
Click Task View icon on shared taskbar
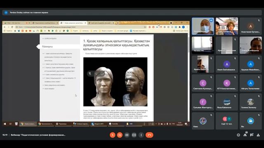[x=10, y=124]
